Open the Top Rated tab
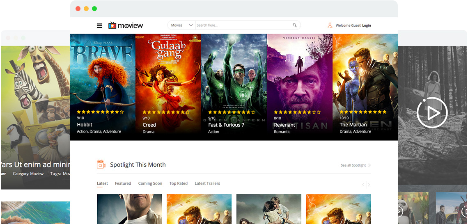The image size is (468, 224). (x=179, y=183)
